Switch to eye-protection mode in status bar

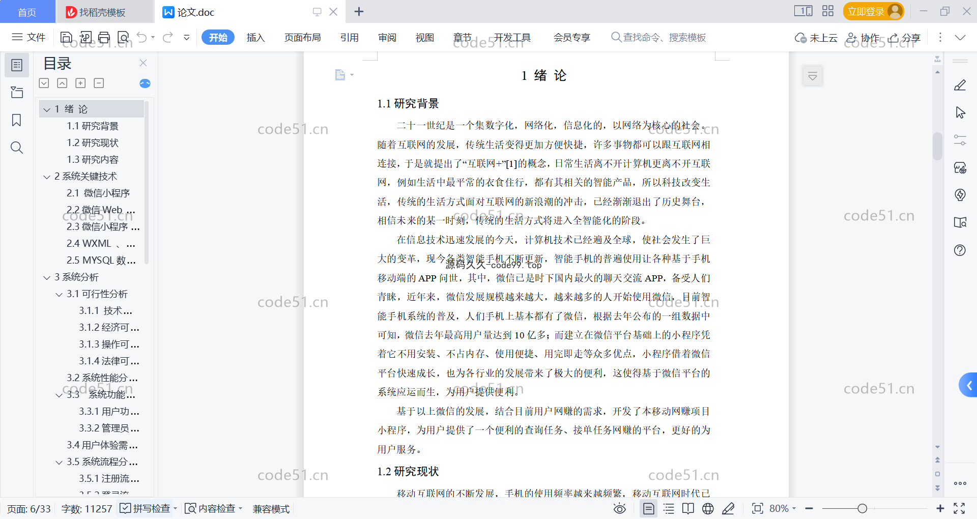click(620, 508)
